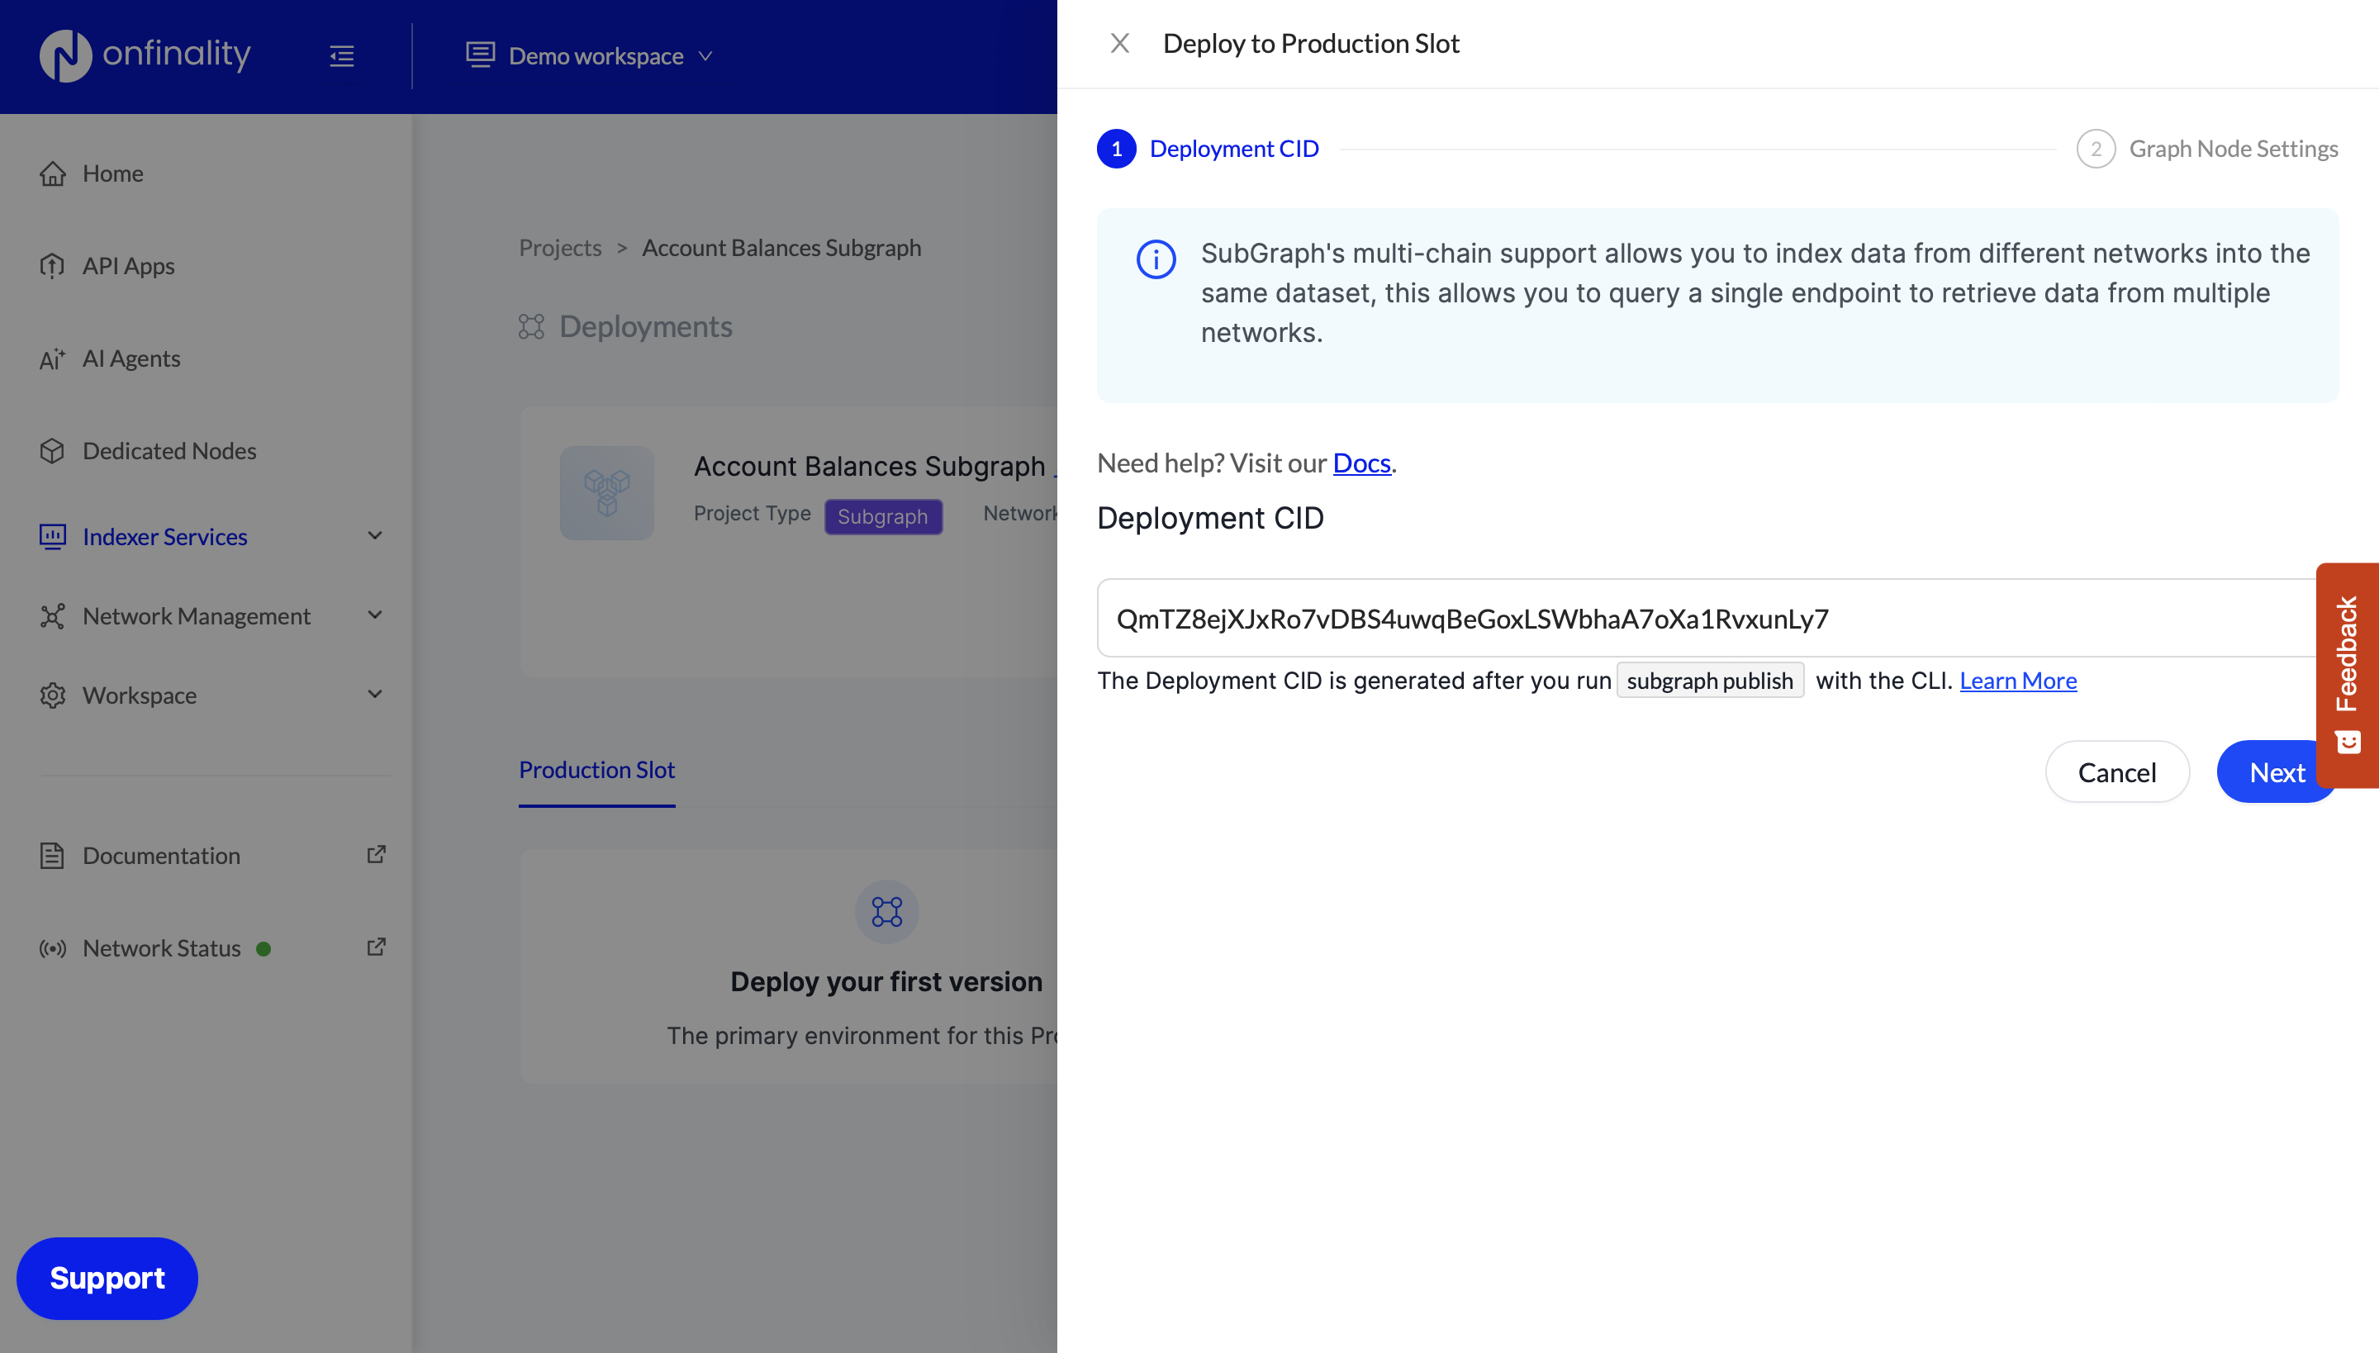Open the Docs help link
Screen dimensions: 2379x1353
coord(1361,463)
